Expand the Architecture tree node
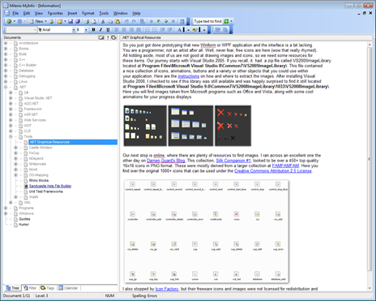This screenshot has width=376, height=301. [x=6, y=43]
